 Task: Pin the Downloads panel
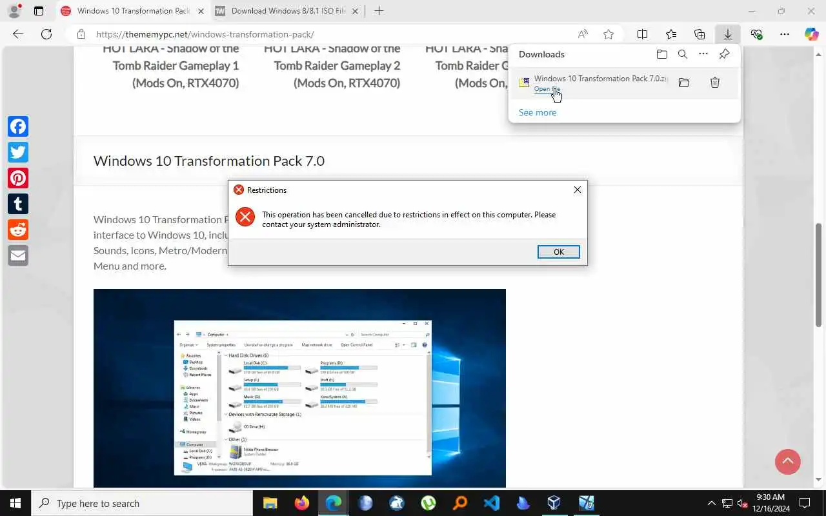pos(725,54)
